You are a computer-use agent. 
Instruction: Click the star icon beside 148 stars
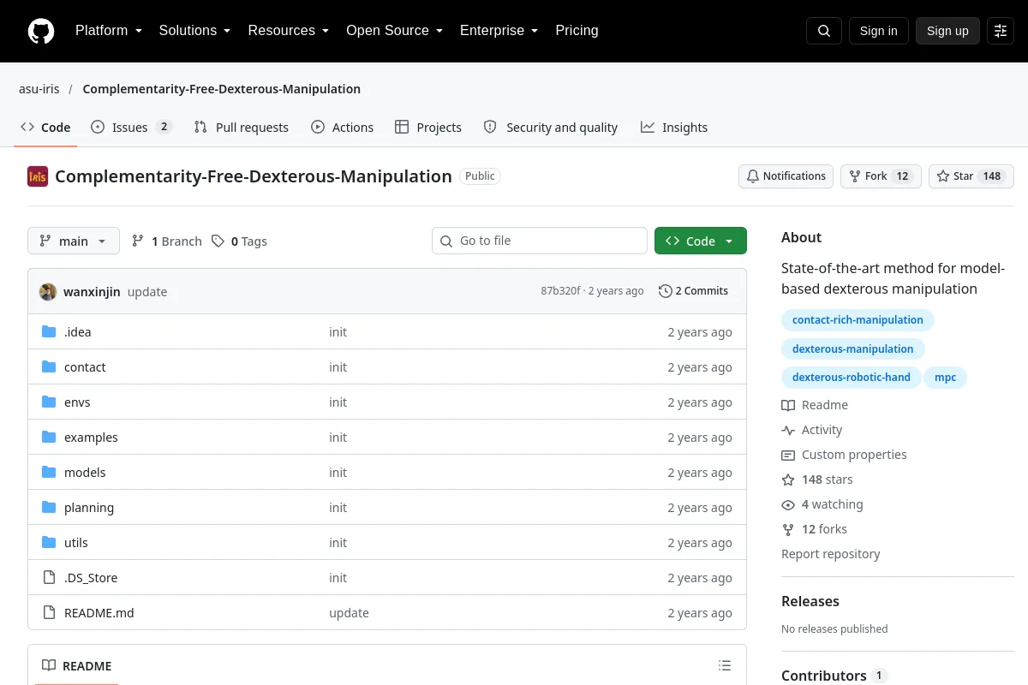click(788, 479)
